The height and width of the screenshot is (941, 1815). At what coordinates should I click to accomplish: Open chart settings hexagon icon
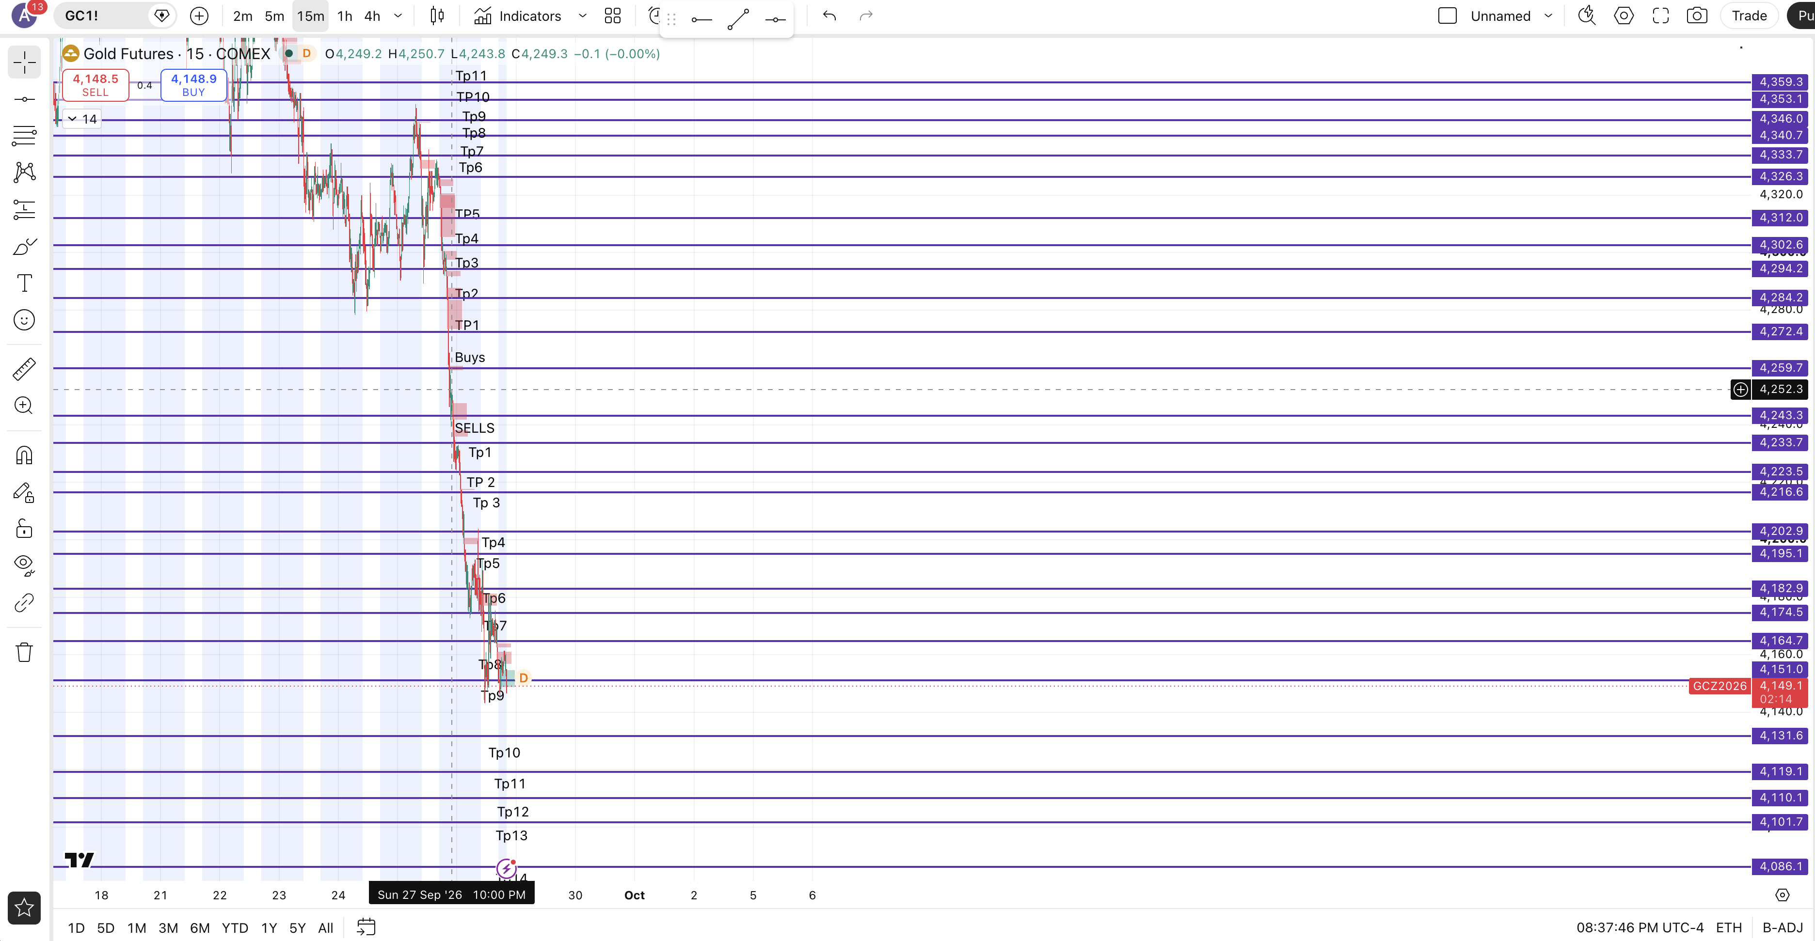click(1624, 16)
